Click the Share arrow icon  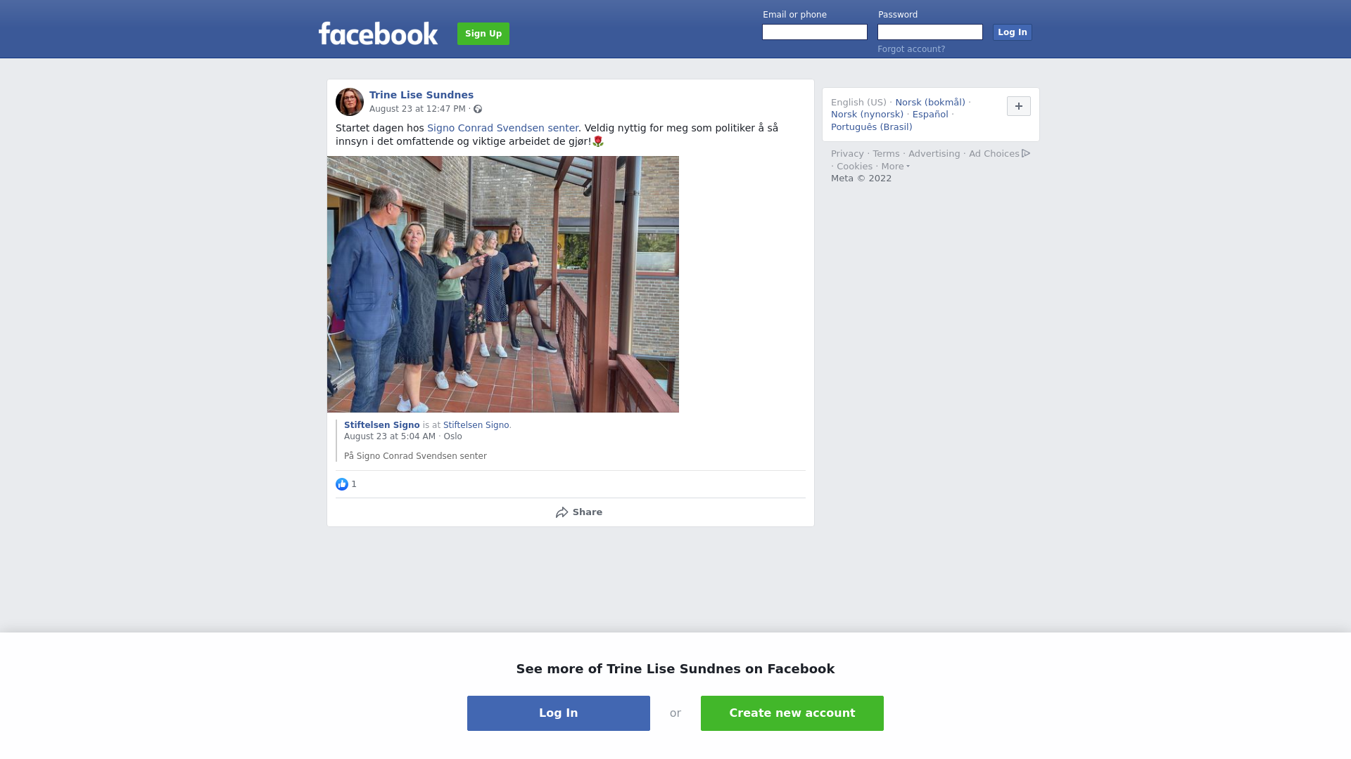(x=562, y=512)
